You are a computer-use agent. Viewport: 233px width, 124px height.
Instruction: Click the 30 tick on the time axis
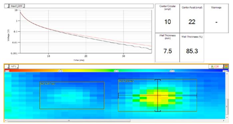tap(123, 56)
